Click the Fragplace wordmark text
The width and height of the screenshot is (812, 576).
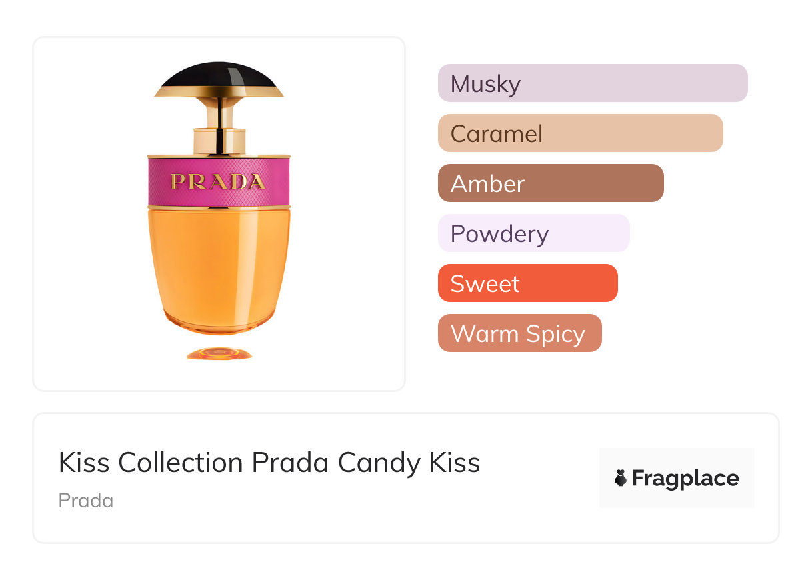tap(685, 479)
